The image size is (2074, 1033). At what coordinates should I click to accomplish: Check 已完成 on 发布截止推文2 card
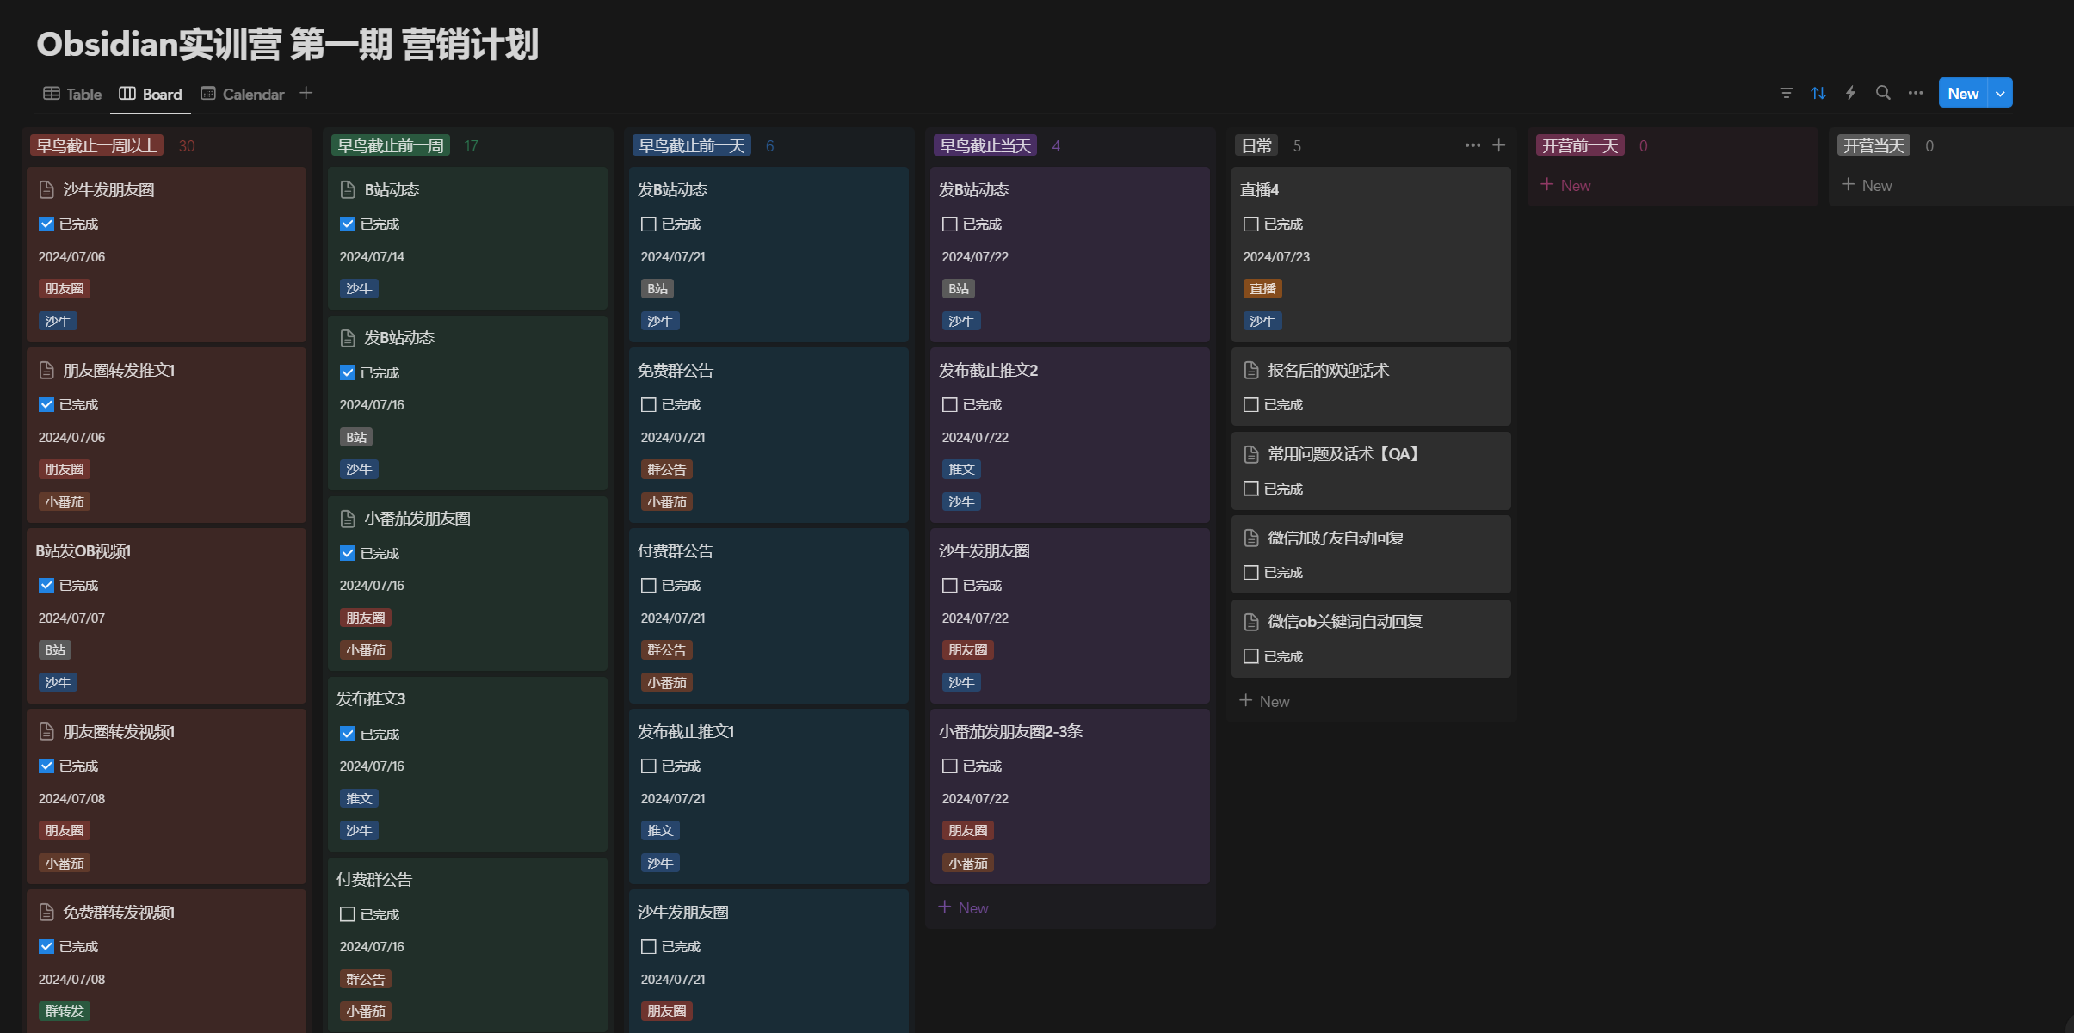tap(950, 404)
